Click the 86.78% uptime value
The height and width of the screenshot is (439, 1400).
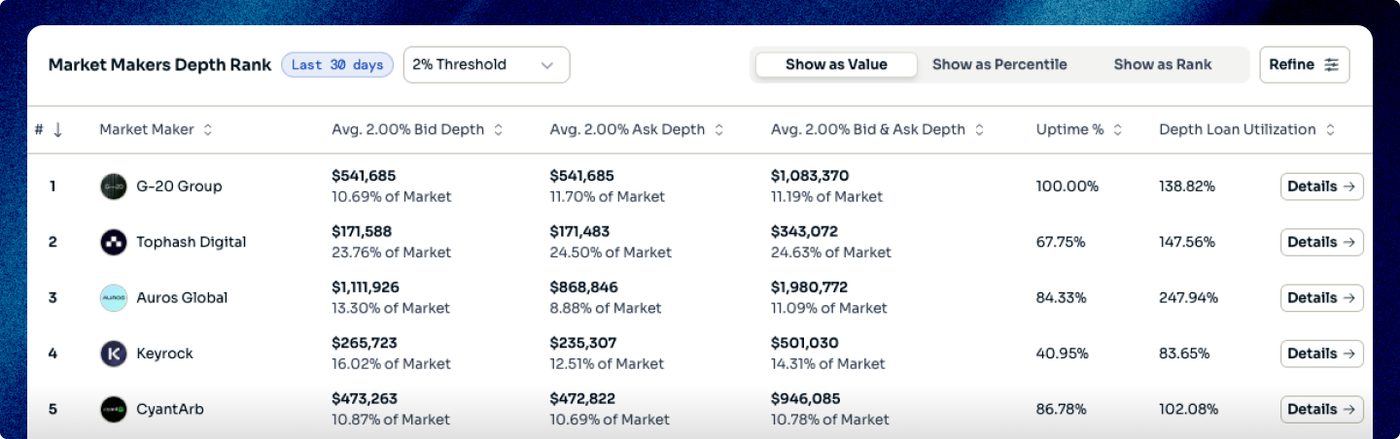[1062, 410]
